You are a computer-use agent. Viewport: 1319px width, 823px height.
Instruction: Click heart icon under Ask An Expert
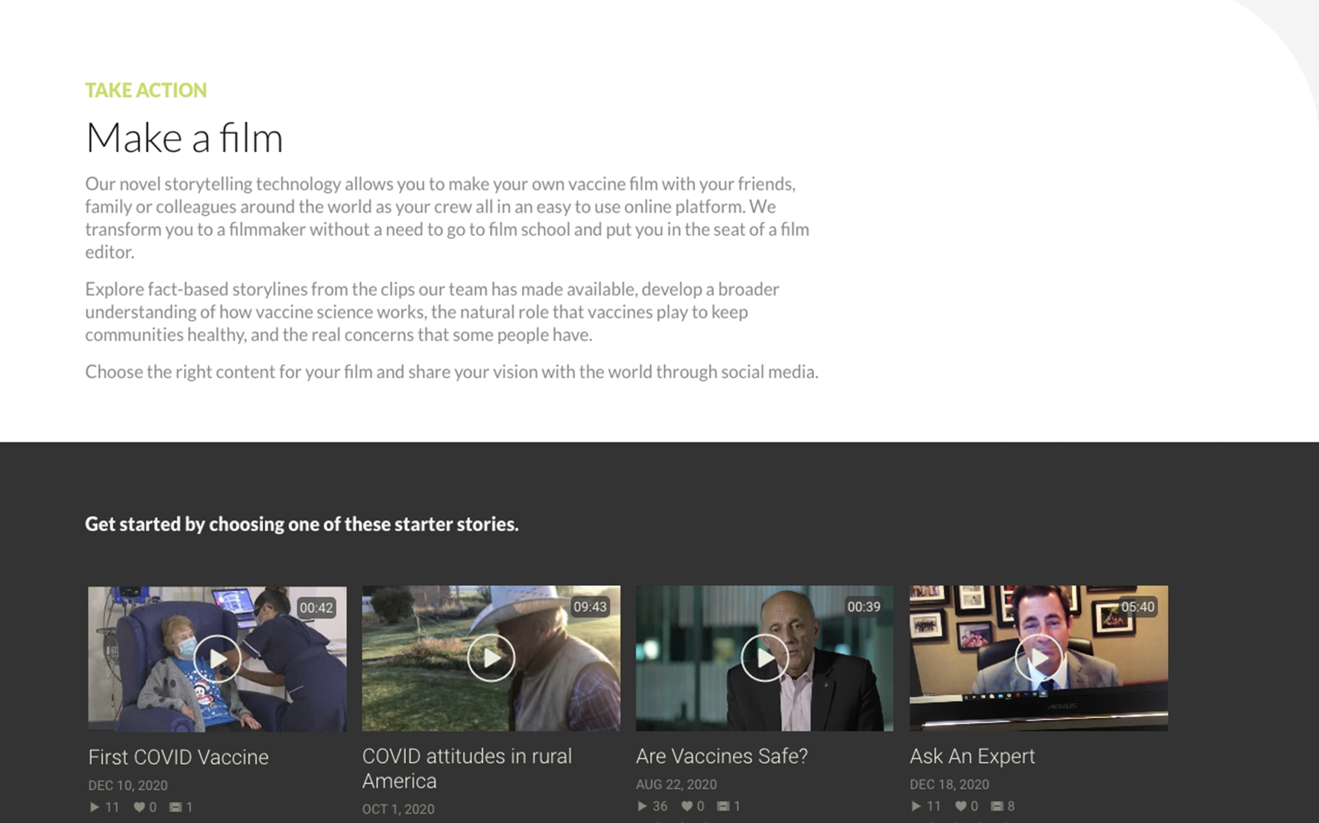[961, 806]
